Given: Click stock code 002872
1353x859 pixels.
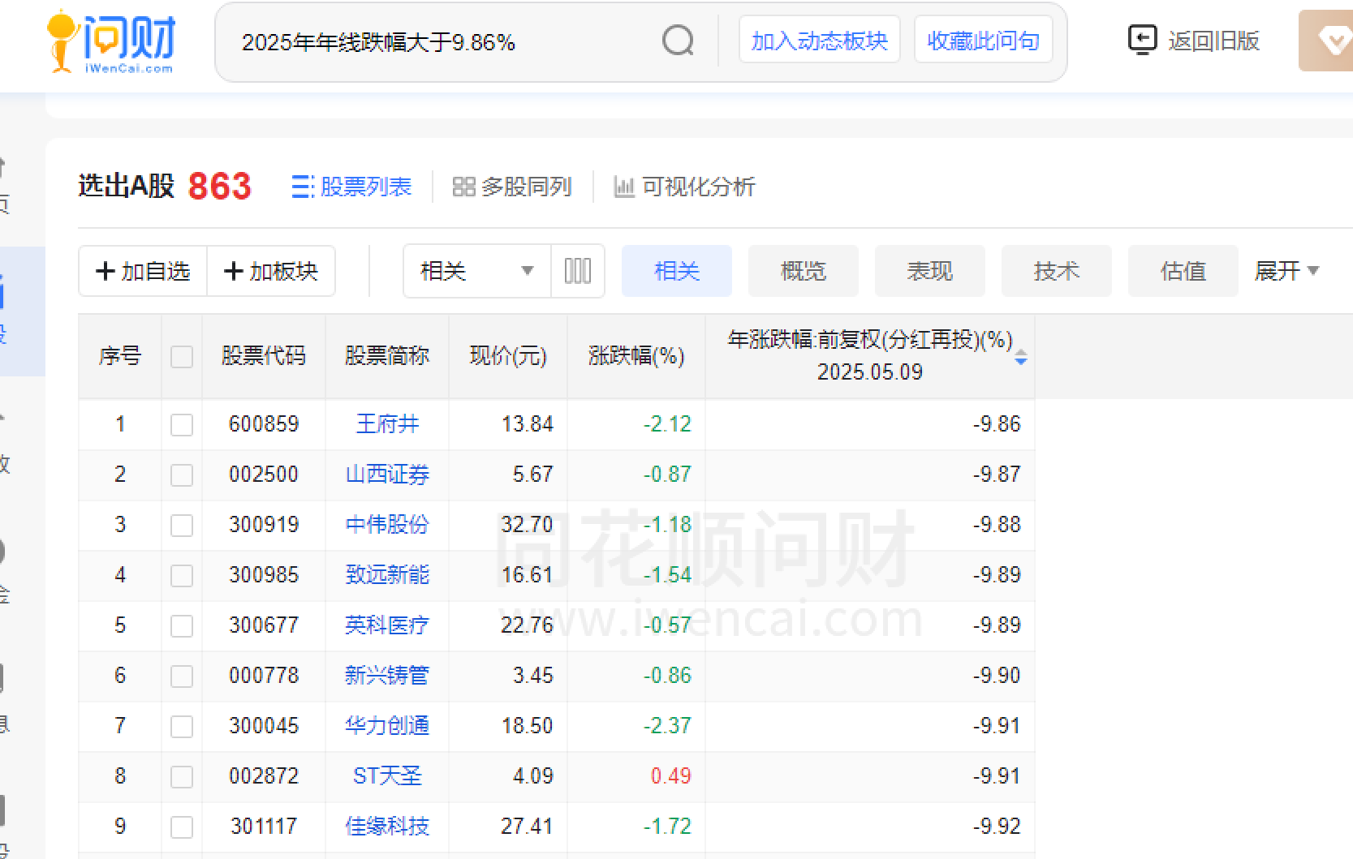Looking at the screenshot, I should [264, 775].
